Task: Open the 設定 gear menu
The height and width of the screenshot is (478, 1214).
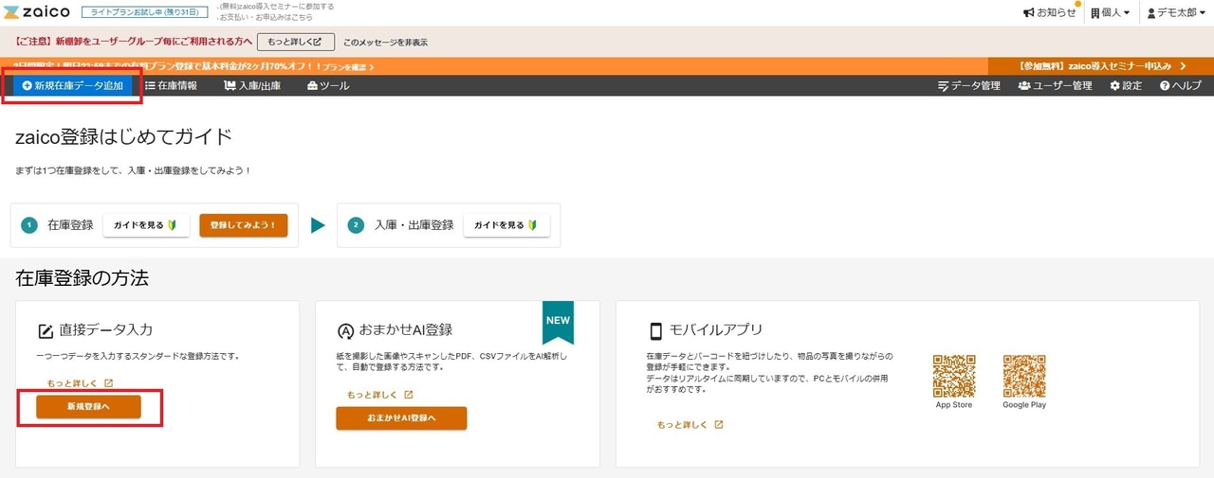Action: coord(1126,85)
